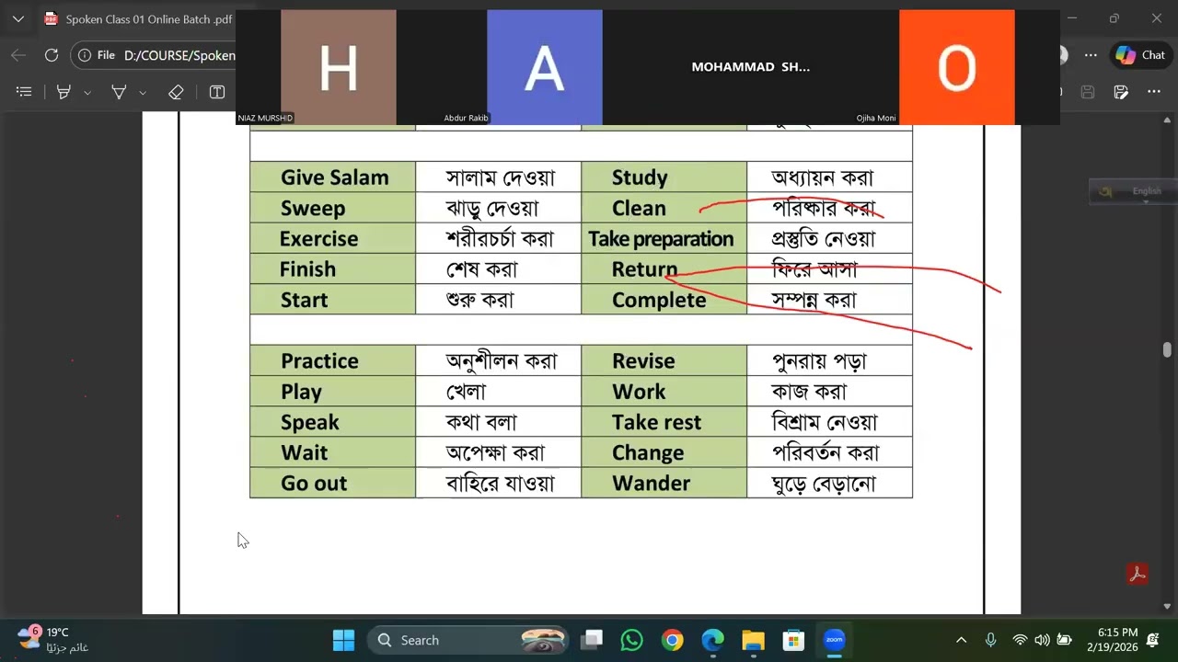Click the word 'Study' in table
1178x662 pixels.
[640, 177]
